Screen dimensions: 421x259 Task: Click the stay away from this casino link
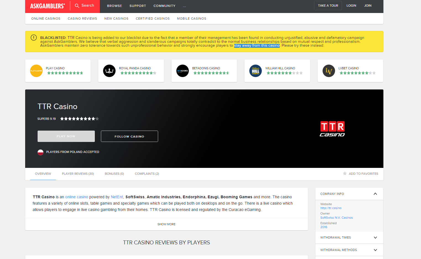pyautogui.click(x=257, y=46)
